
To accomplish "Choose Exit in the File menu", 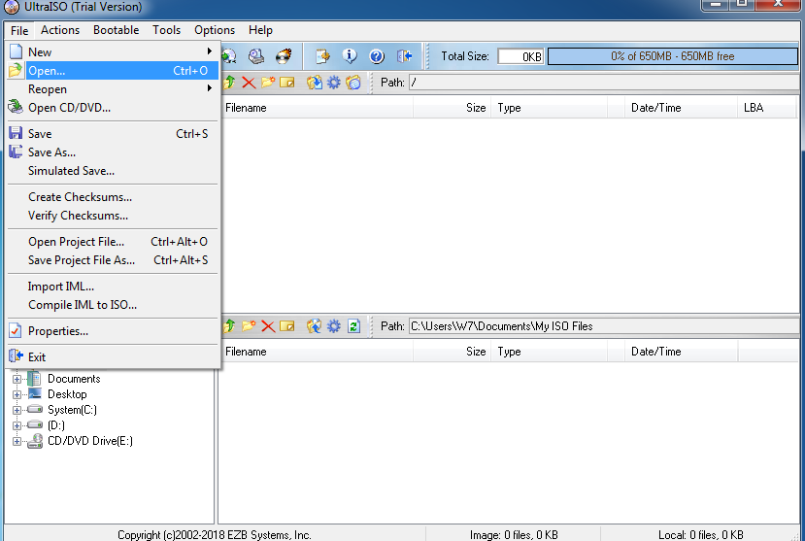I will (113, 356).
